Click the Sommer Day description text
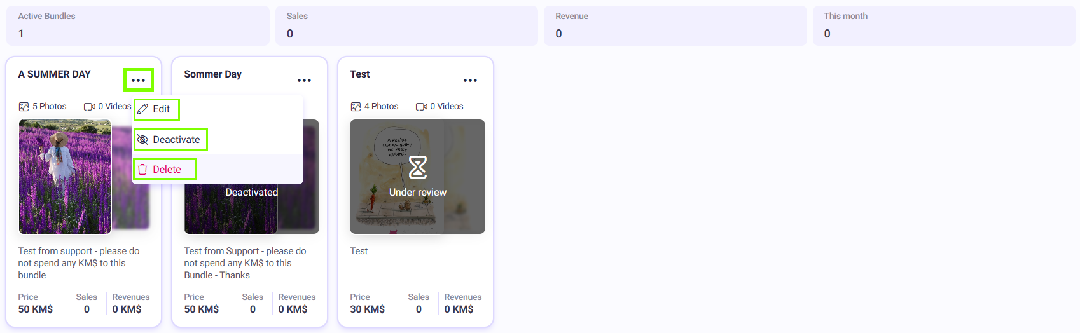The height and width of the screenshot is (333, 1080). click(x=245, y=263)
